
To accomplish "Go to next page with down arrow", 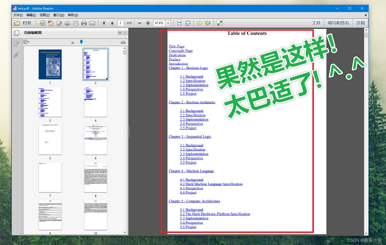I will [x=112, y=23].
